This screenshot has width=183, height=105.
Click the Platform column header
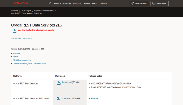17,76
